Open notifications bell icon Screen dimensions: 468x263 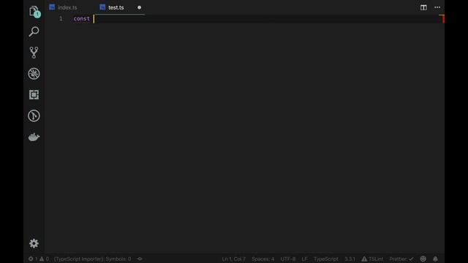pos(435,259)
